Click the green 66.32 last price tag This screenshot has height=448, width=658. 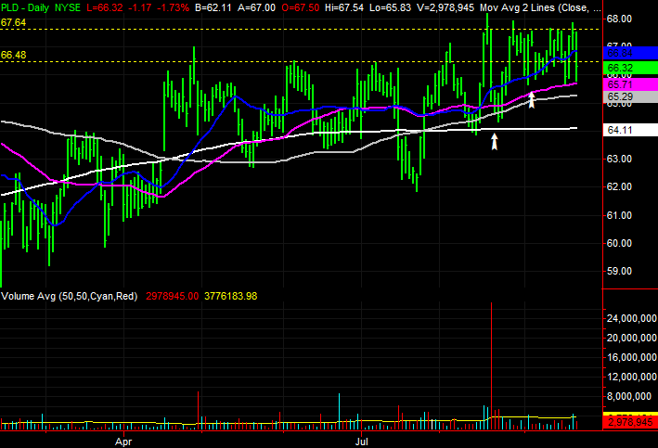(630, 68)
